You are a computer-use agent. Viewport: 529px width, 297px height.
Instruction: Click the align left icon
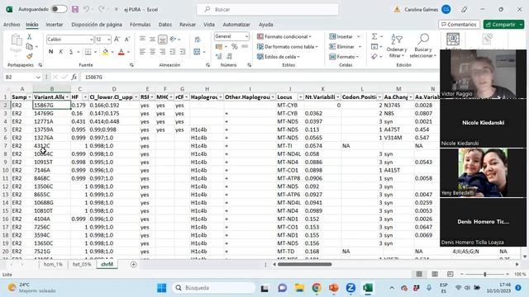point(142,51)
